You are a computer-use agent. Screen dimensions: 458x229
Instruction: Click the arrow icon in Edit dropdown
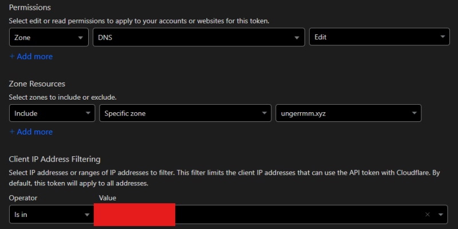pos(443,37)
